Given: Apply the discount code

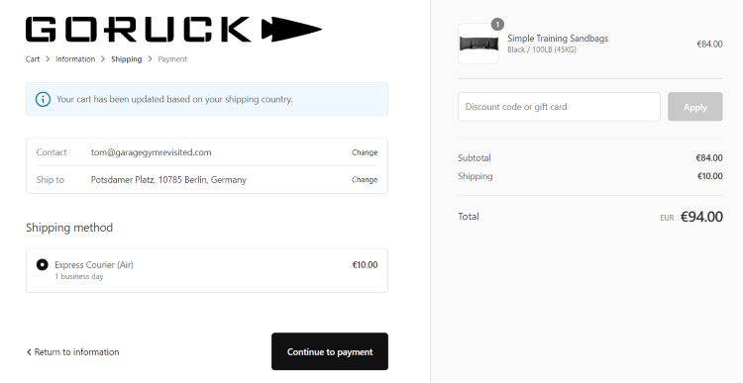Looking at the screenshot, I should click(695, 107).
